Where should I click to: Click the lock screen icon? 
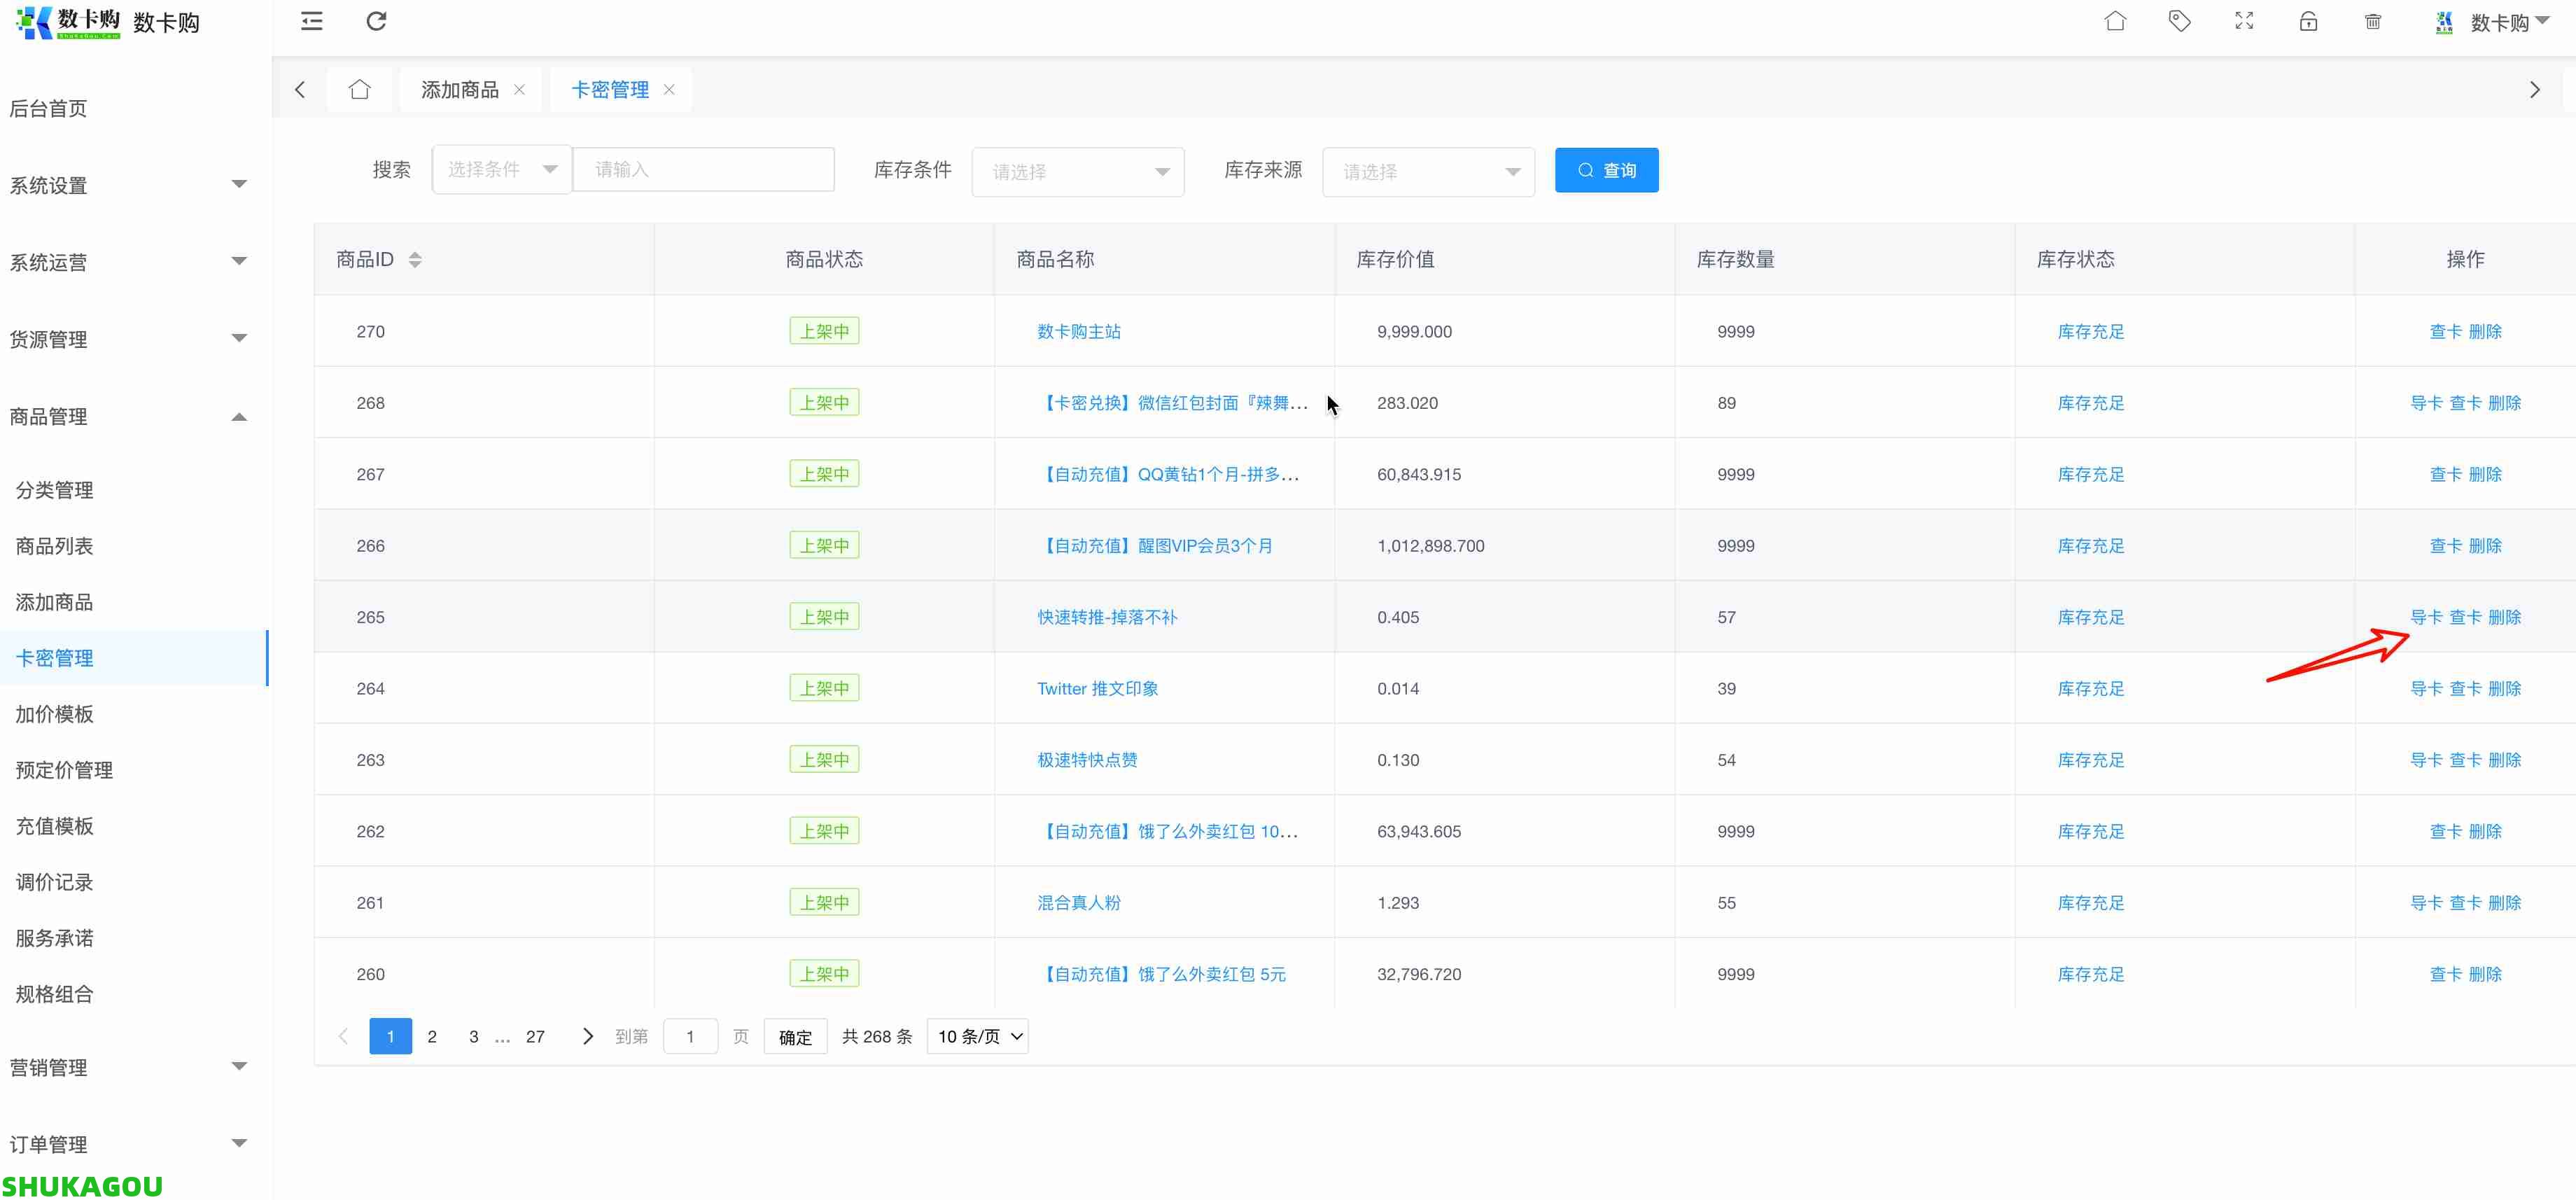(x=2308, y=21)
